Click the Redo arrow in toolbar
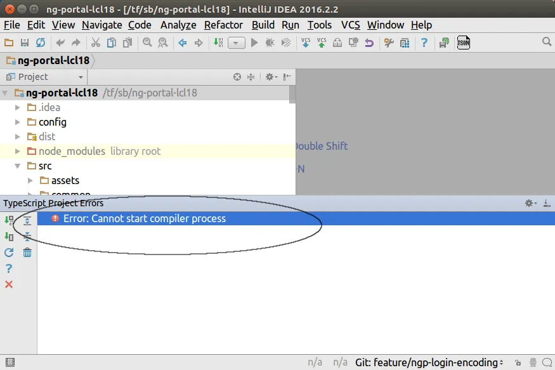This screenshot has height=370, width=555. tap(75, 43)
